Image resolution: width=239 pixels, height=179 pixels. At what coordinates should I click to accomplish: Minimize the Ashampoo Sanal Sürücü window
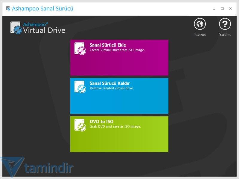pos(214,9)
